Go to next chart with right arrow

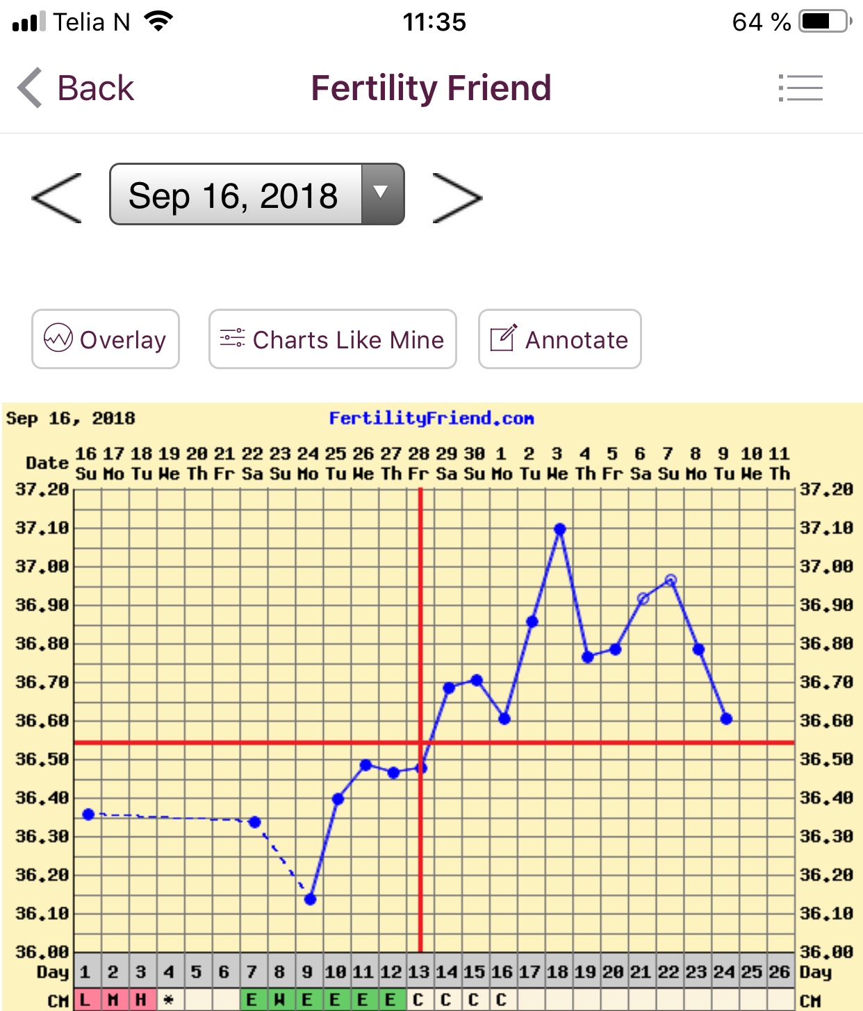(457, 198)
